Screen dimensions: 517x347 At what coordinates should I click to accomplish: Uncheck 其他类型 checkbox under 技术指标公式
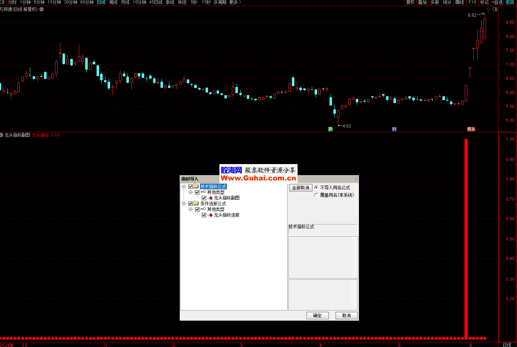click(197, 192)
